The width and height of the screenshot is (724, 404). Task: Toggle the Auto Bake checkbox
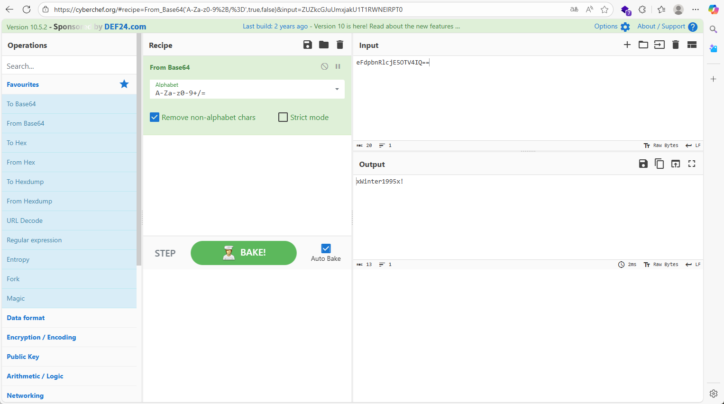[326, 248]
